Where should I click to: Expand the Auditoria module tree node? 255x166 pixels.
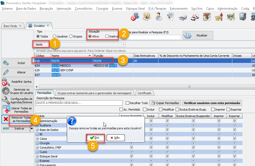37,125
